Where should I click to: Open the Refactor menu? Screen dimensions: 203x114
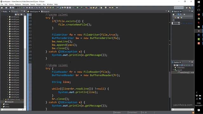(18, 4)
